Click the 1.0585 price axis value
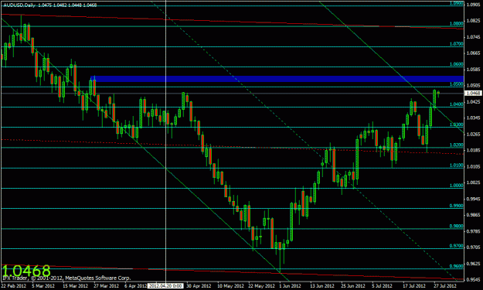483x290 pixels. (x=473, y=70)
